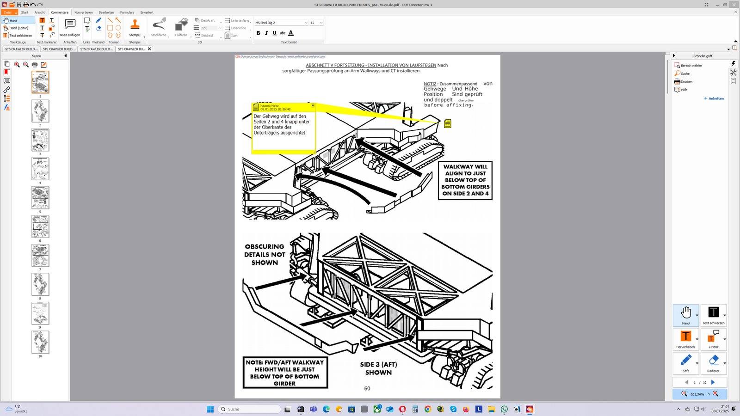The image size is (740, 416).
Task: Open the Datei menu
Action: click(9, 12)
